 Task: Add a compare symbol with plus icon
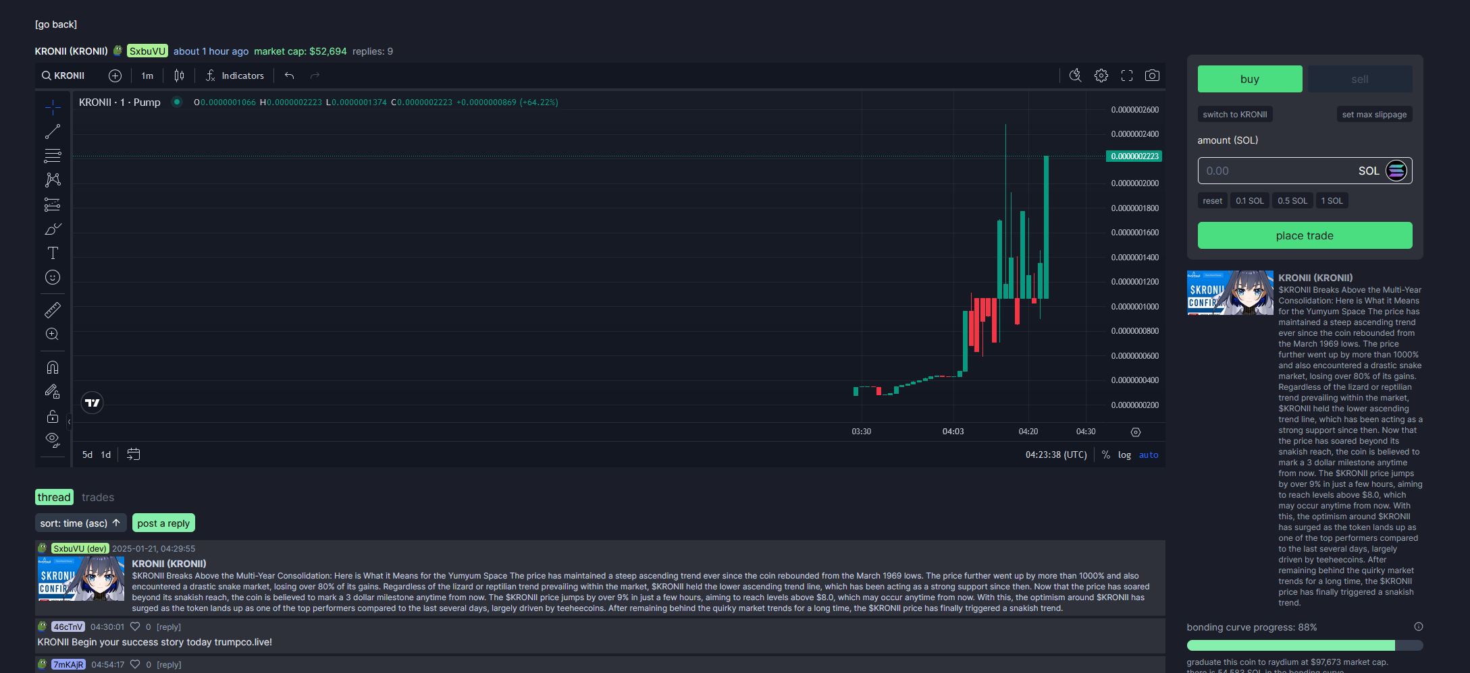115,76
